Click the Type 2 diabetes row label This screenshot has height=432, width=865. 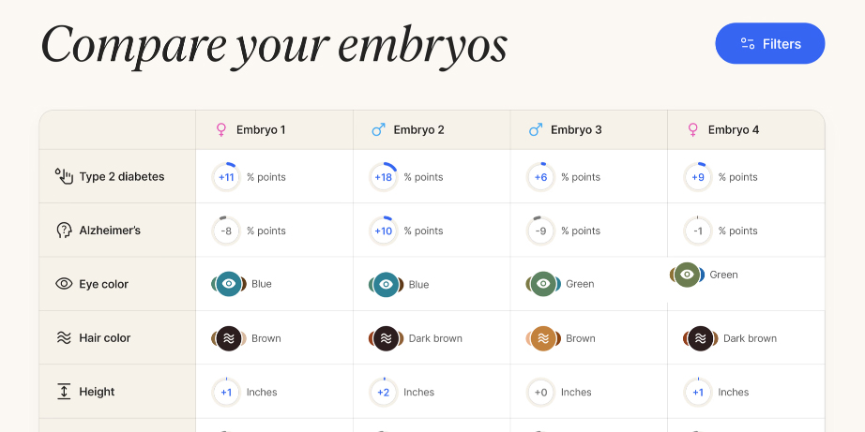click(x=122, y=177)
